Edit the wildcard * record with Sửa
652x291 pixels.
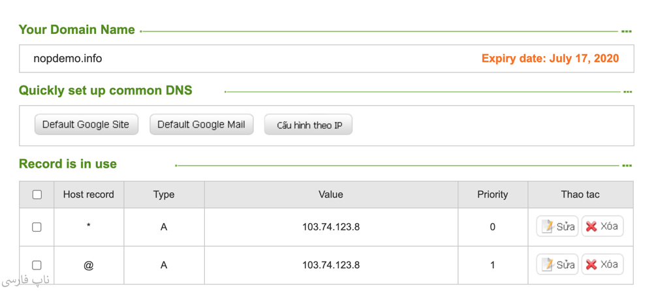(557, 226)
